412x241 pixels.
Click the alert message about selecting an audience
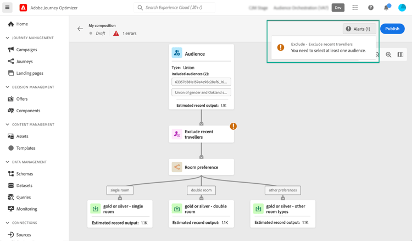click(x=328, y=51)
